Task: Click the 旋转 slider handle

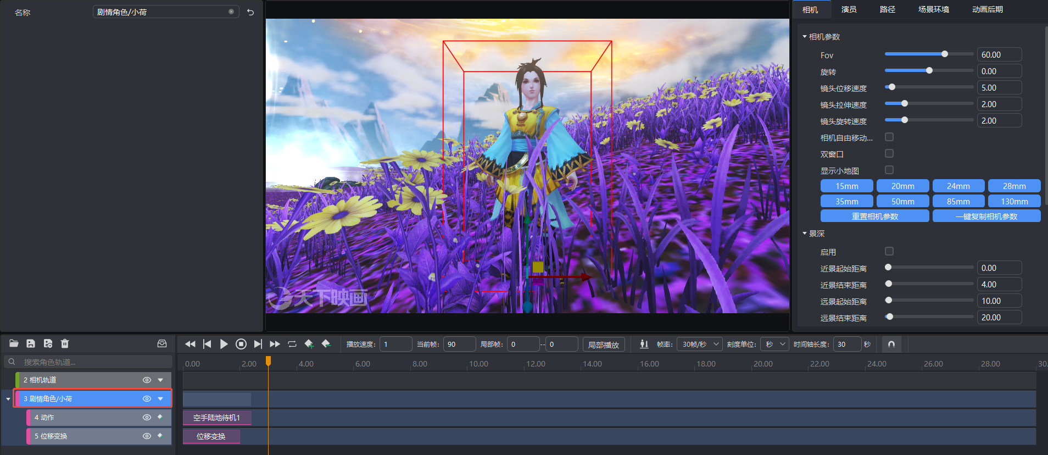Action: pyautogui.click(x=929, y=70)
